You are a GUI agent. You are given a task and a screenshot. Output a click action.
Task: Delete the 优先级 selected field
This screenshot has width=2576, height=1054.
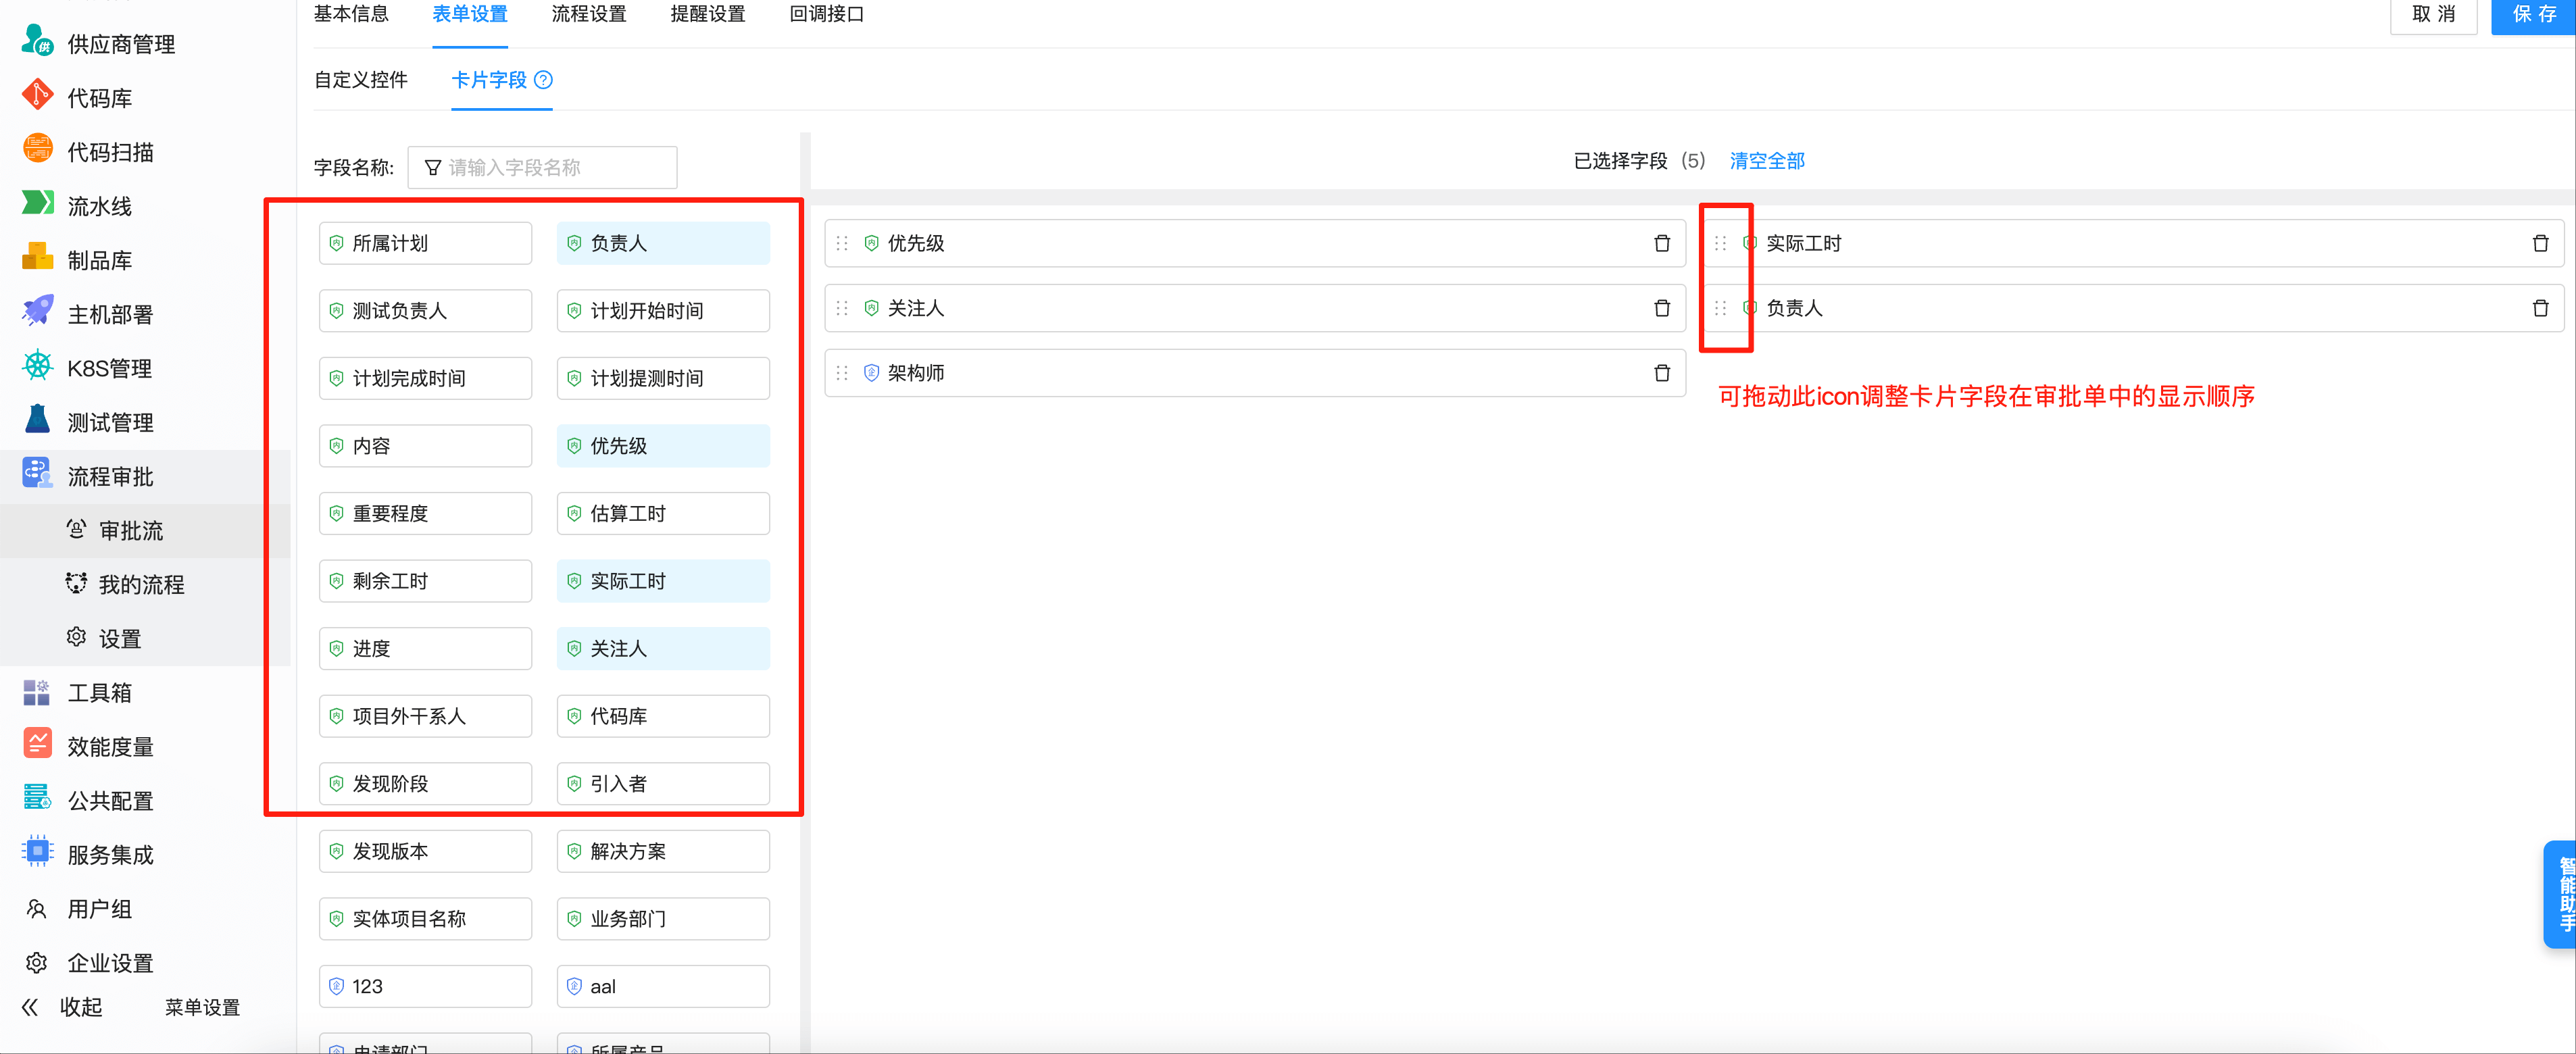(x=1661, y=243)
